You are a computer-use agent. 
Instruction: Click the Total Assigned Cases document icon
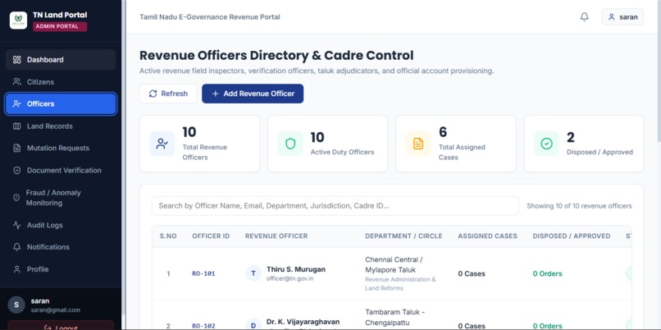point(418,144)
